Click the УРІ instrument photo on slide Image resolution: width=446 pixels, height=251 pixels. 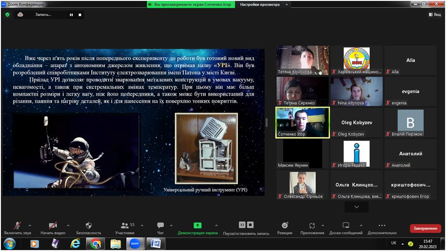coord(206,148)
